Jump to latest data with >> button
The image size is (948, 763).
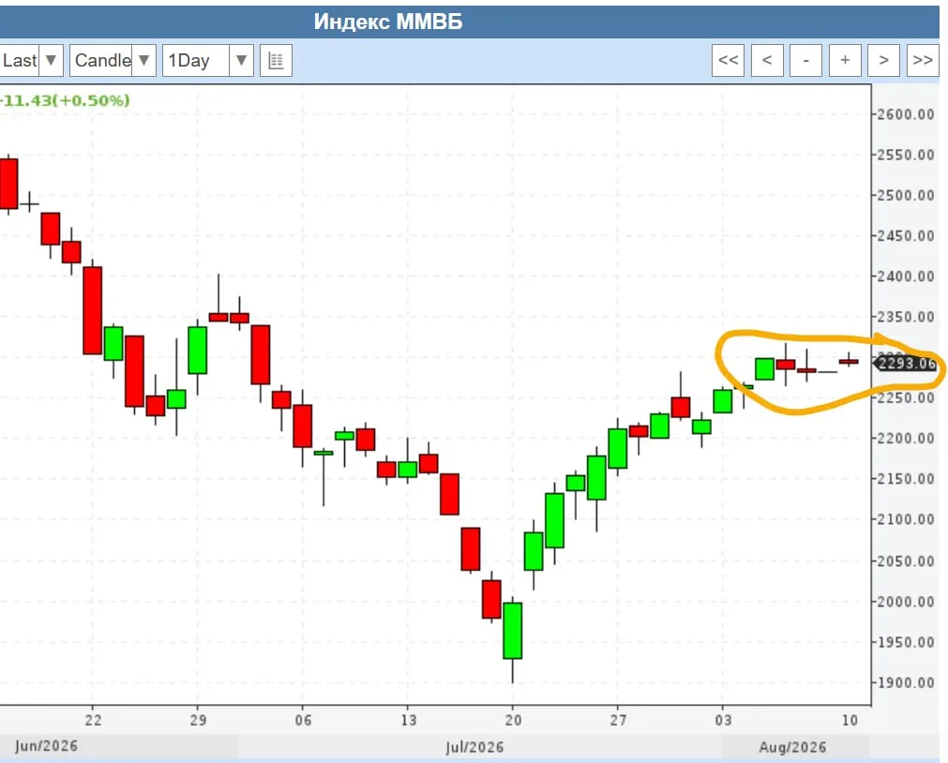(923, 61)
